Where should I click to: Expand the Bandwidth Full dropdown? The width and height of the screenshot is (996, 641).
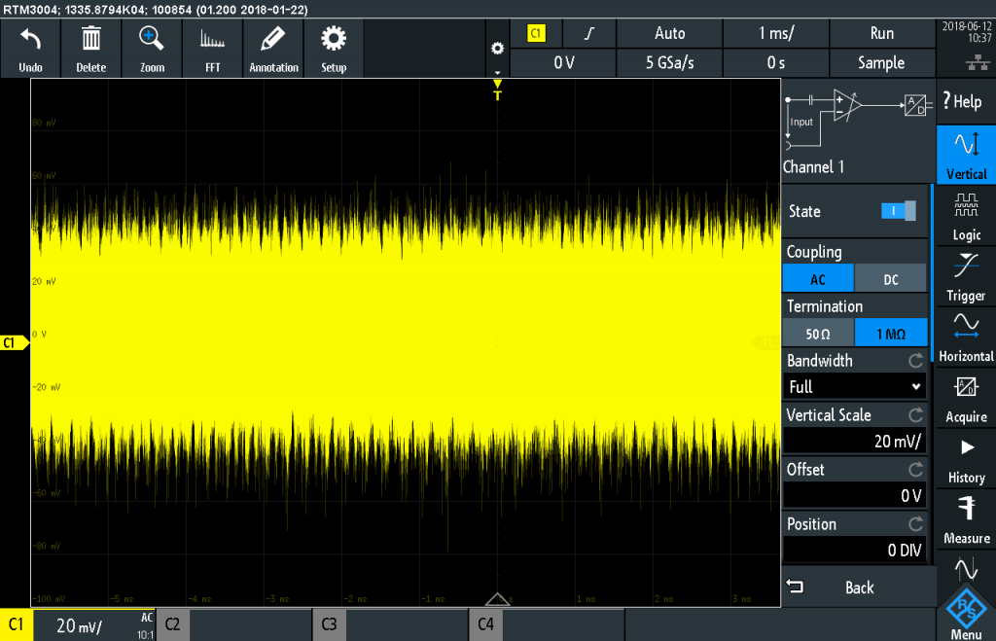point(855,387)
